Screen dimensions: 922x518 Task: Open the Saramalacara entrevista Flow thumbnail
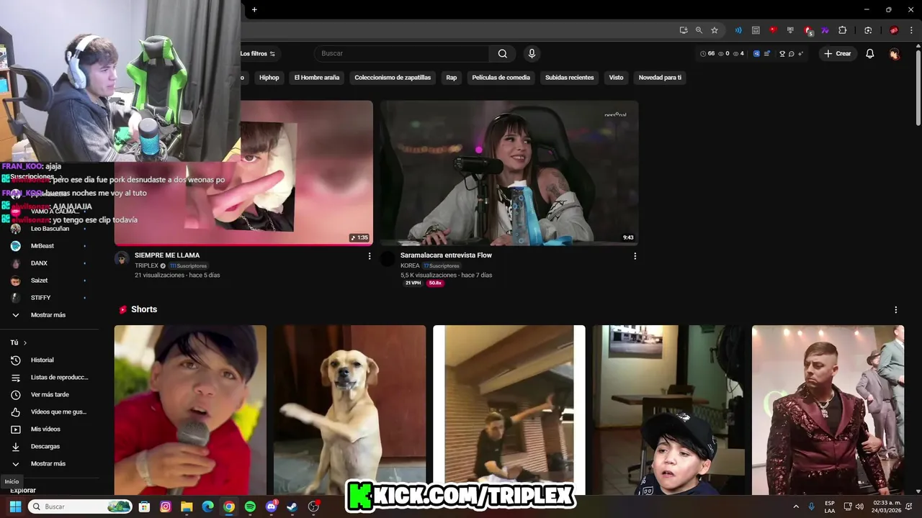(509, 173)
